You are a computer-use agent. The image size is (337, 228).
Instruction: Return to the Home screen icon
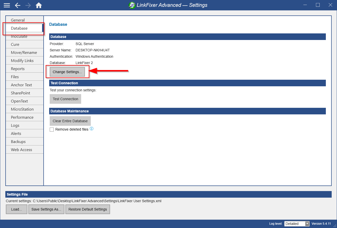coord(39,5)
